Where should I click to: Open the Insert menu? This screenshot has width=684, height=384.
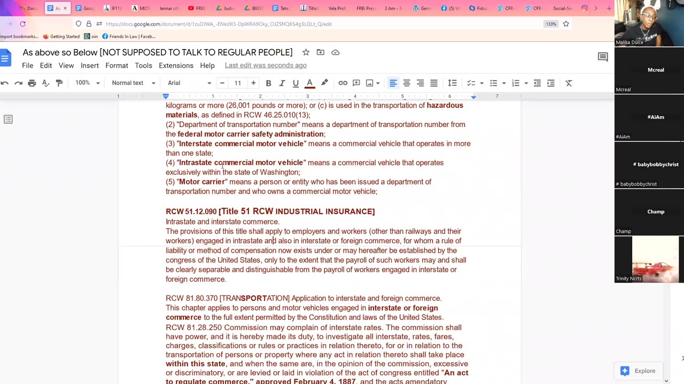click(x=90, y=66)
